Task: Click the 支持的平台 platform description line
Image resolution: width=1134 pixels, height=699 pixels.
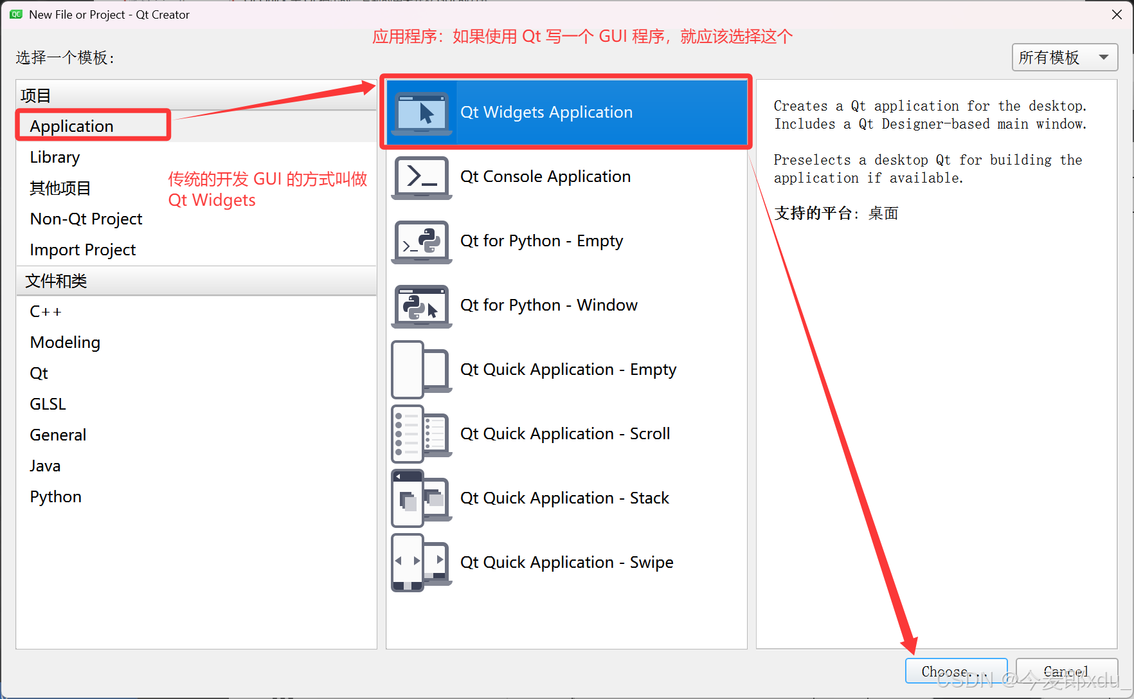Action: pyautogui.click(x=836, y=213)
